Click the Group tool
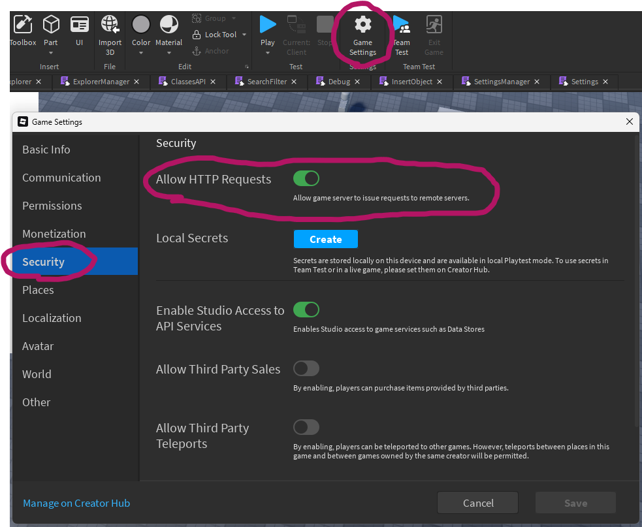Screen dimensions: 642x527 click(x=209, y=18)
